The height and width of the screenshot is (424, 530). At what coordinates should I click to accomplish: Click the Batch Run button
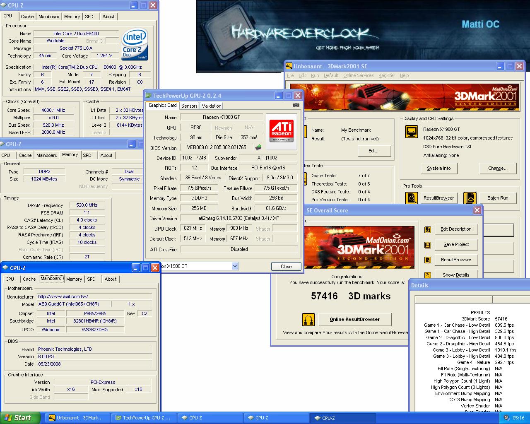pyautogui.click(x=498, y=198)
